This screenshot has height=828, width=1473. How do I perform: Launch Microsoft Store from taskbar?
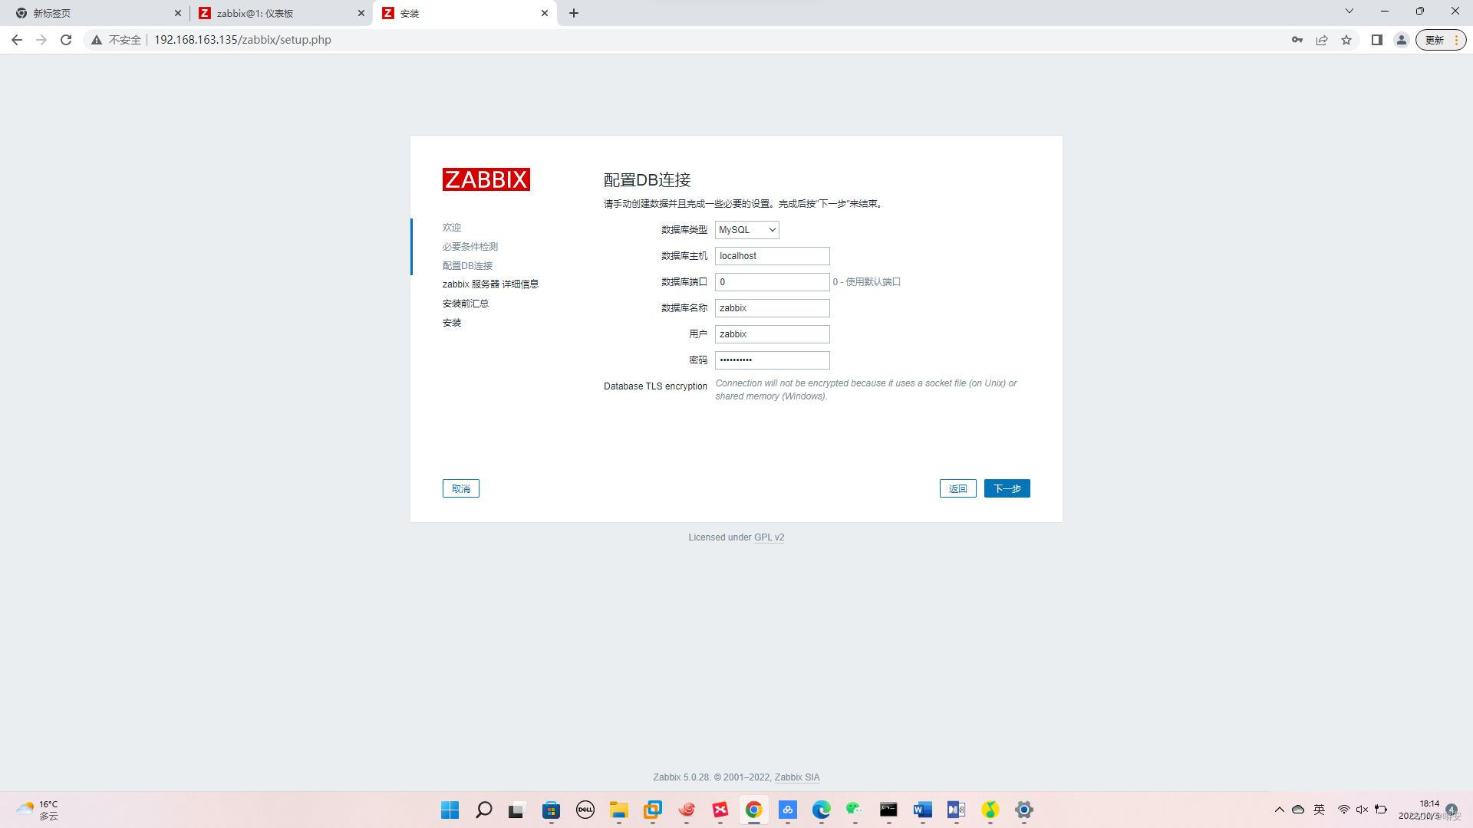(x=552, y=810)
